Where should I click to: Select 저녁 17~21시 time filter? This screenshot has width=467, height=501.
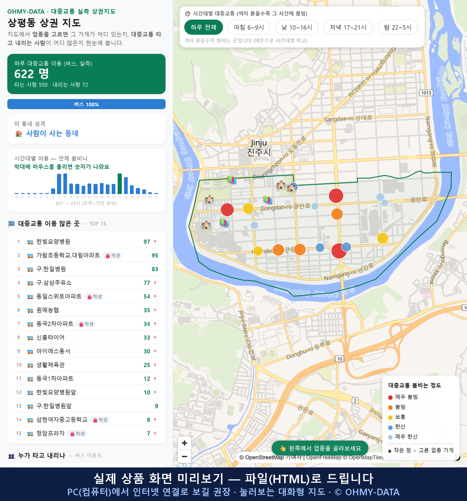pyautogui.click(x=348, y=27)
